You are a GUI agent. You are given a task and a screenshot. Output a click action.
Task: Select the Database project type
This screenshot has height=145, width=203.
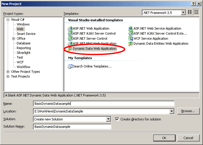pyautogui.click(x=23, y=43)
